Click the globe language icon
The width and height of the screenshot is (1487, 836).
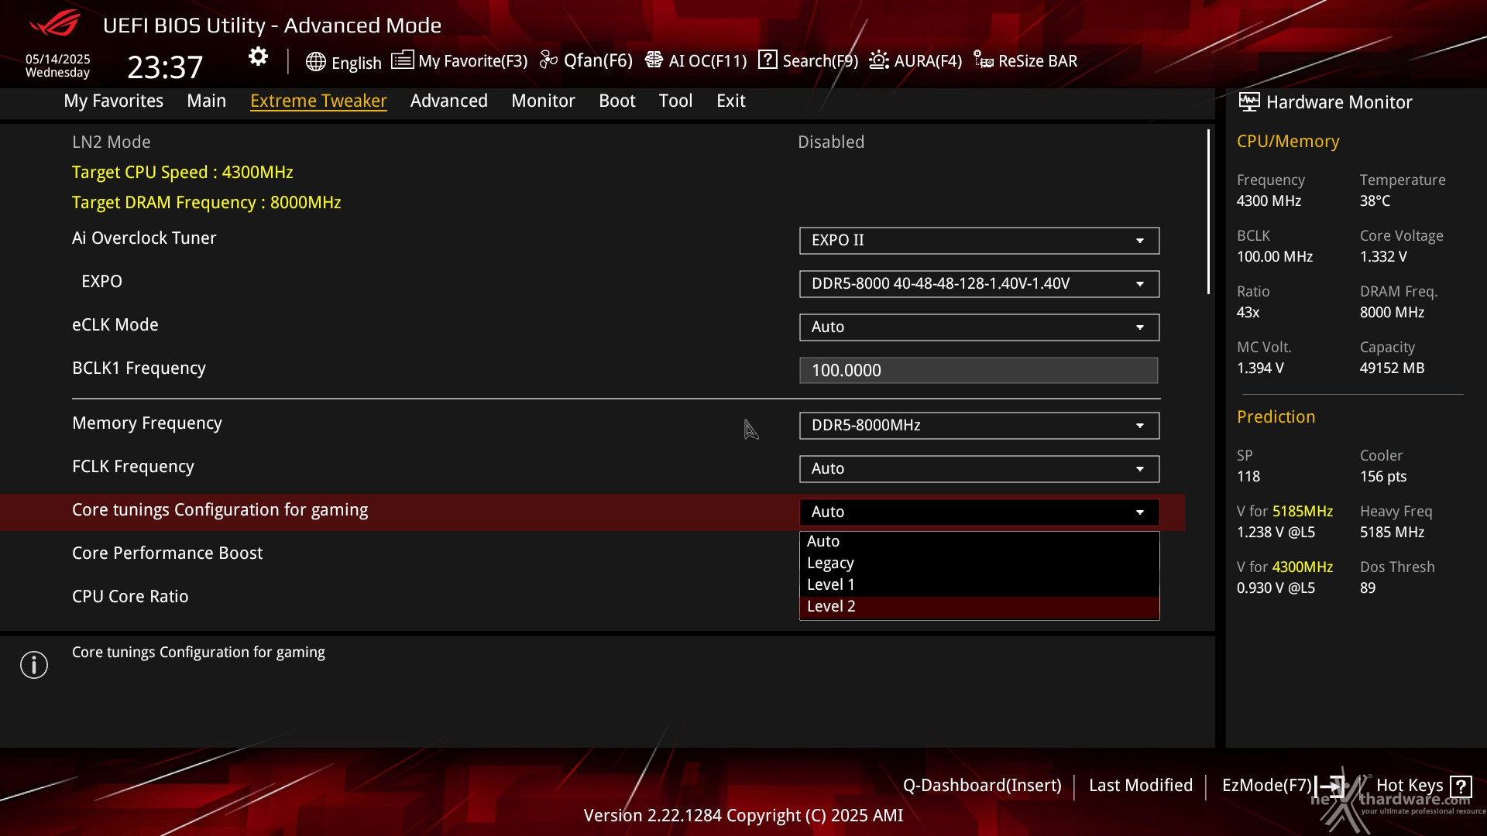click(315, 62)
